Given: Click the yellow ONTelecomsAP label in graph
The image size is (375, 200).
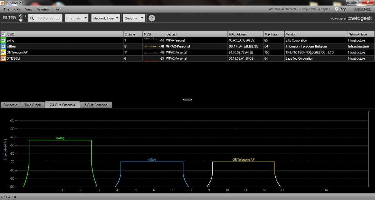Looking at the screenshot, I should pyautogui.click(x=243, y=159).
